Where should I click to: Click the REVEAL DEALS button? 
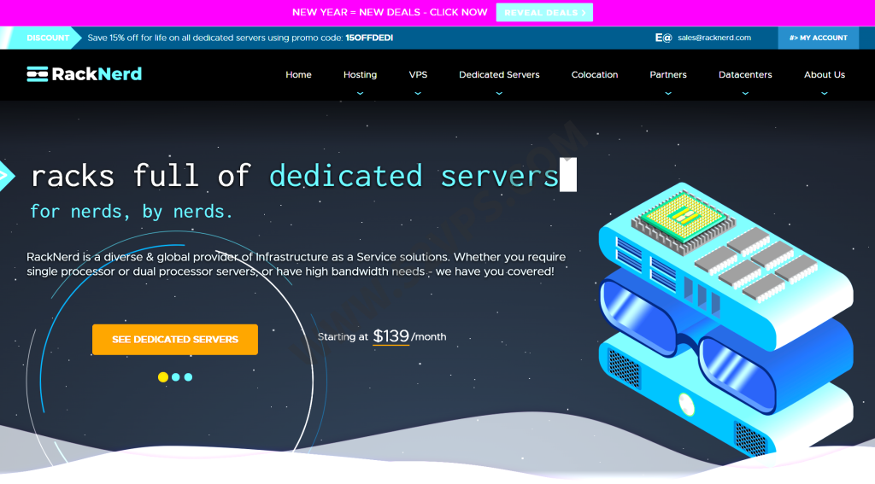point(544,12)
